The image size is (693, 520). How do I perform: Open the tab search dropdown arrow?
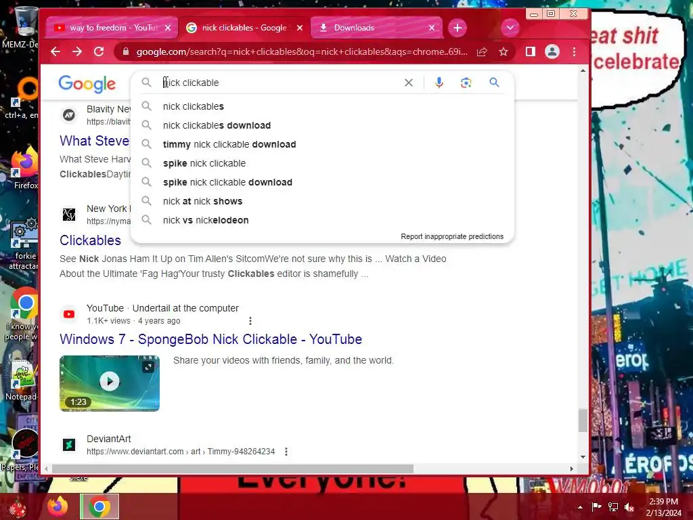click(510, 28)
